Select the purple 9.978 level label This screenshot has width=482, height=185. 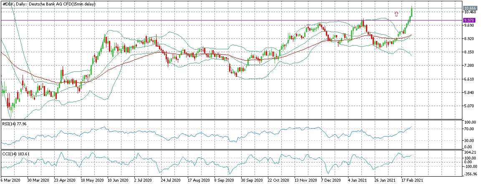tap(469, 20)
